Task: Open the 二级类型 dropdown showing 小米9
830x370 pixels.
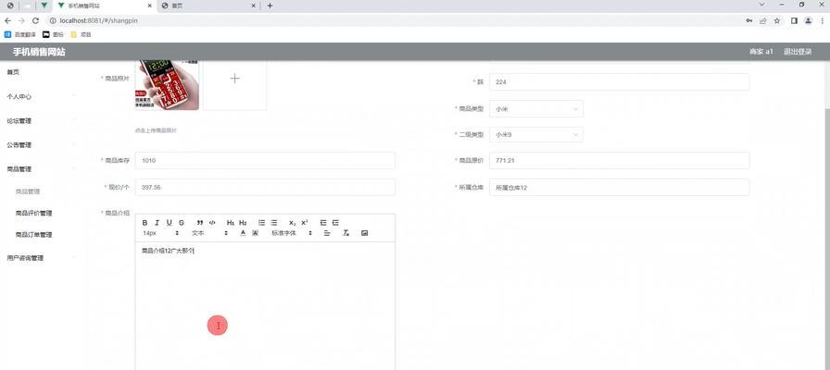Action: (x=536, y=134)
